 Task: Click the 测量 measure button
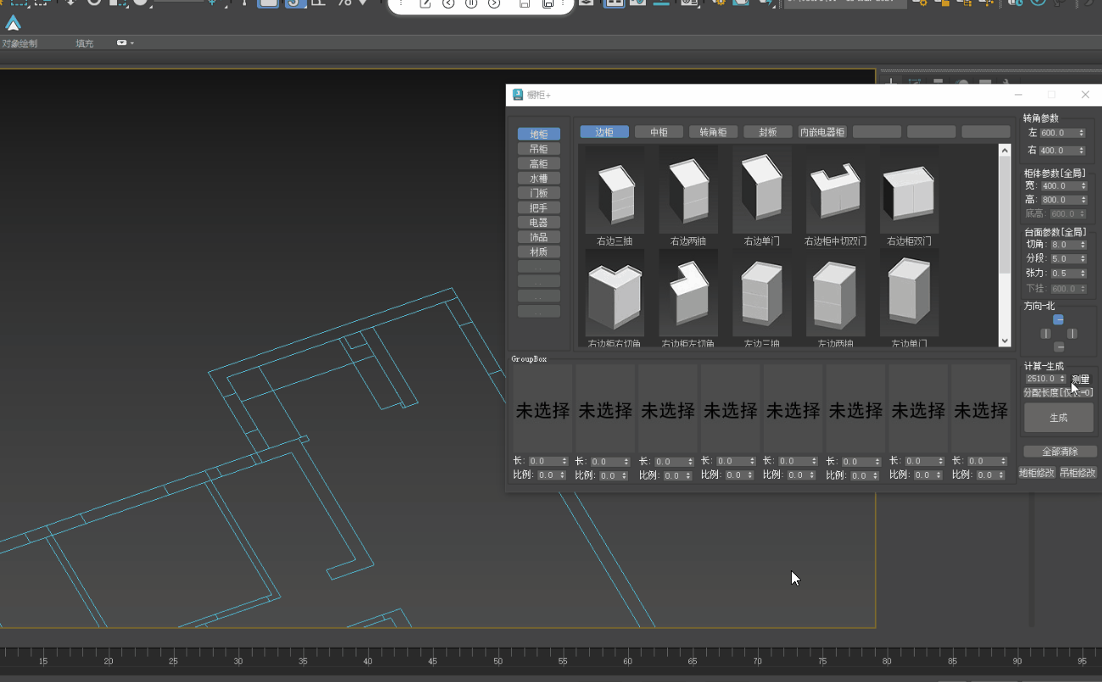1081,380
